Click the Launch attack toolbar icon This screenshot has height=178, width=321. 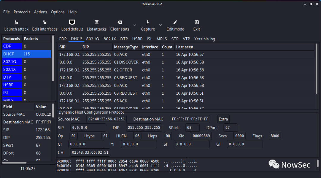[16, 23]
